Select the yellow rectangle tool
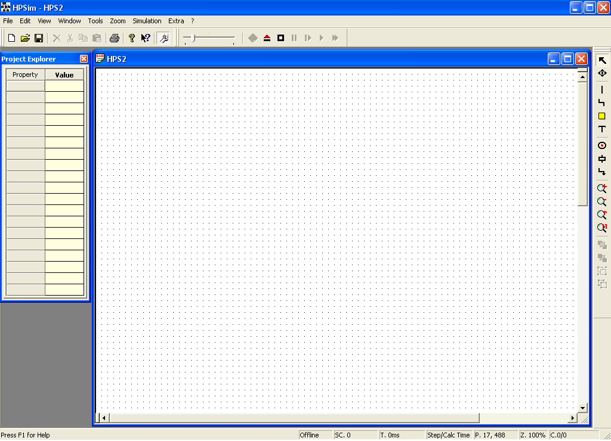611x441 pixels. tap(602, 116)
